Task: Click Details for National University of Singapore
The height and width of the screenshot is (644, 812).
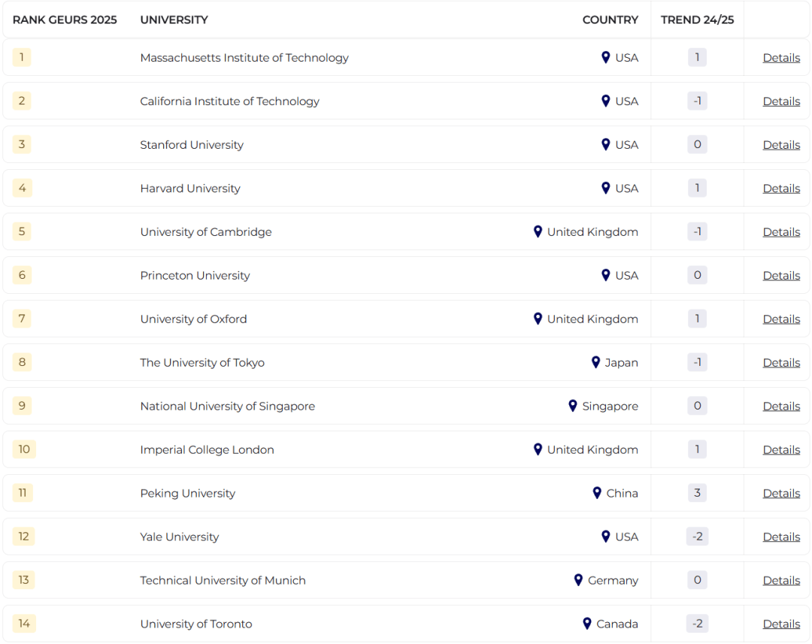Action: click(781, 407)
